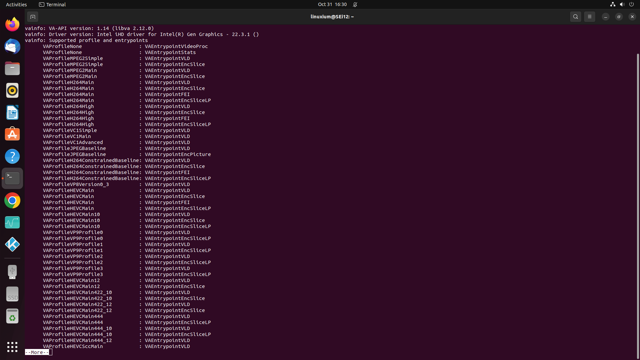The width and height of the screenshot is (640, 360).
Task: Click the Supported profile and entrypoints line
Action: 86,40
